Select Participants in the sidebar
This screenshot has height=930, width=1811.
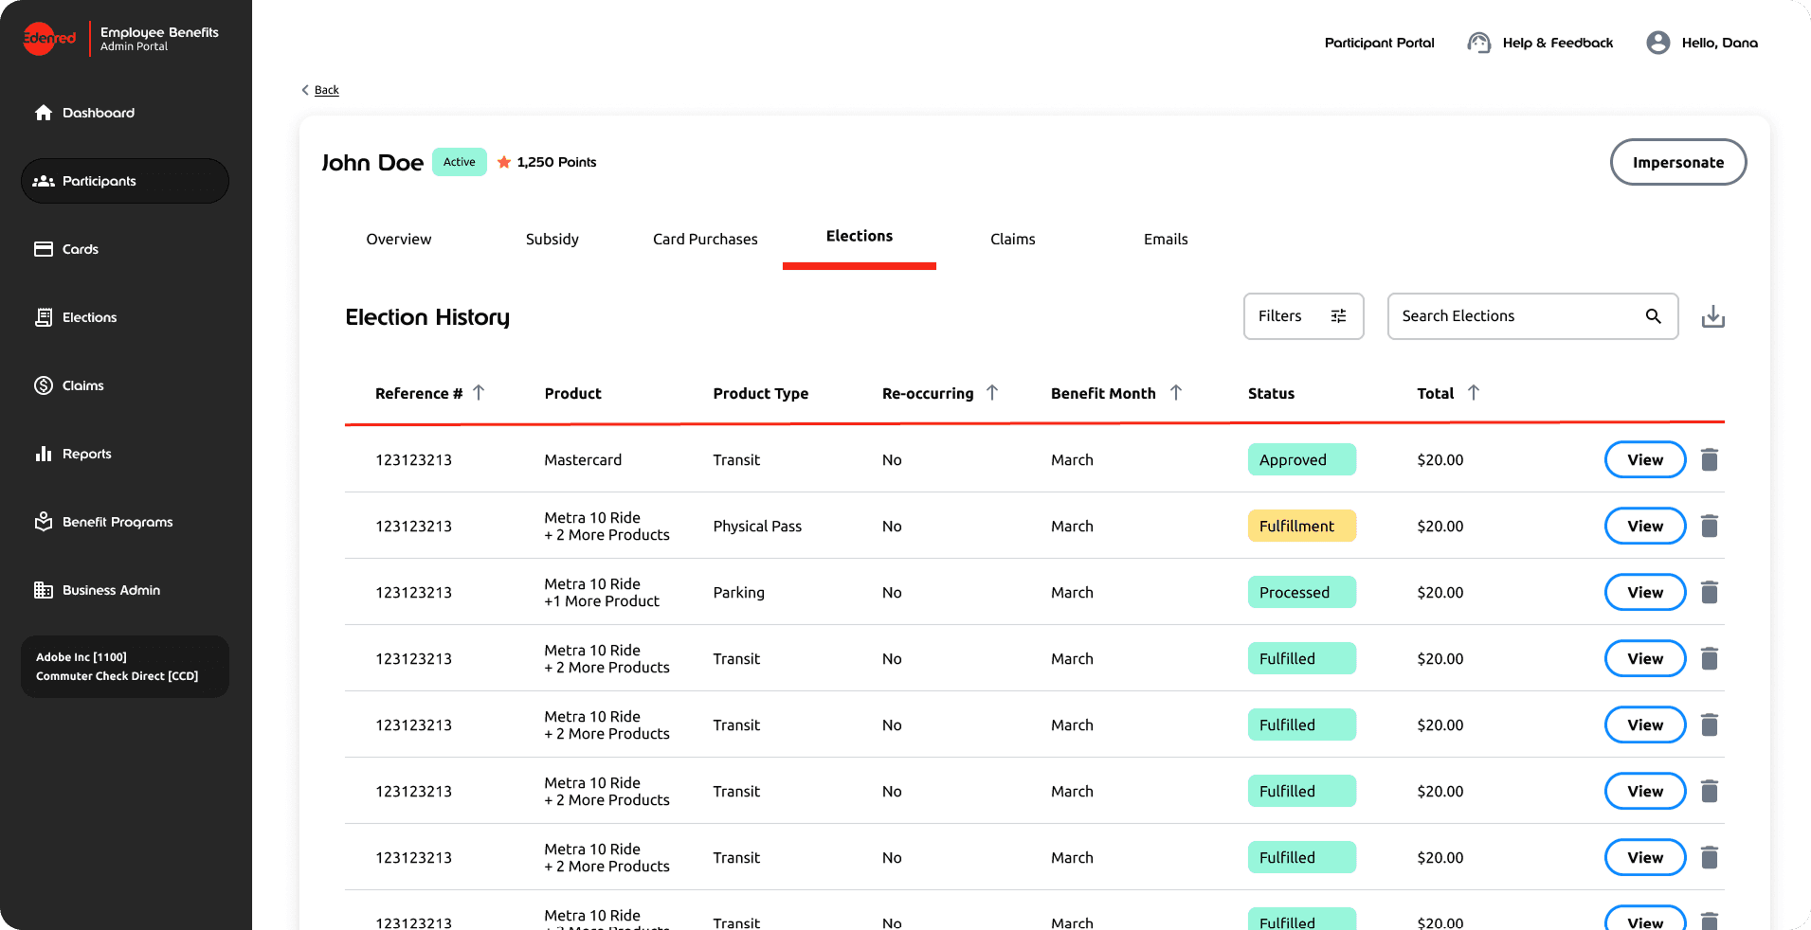point(125,181)
